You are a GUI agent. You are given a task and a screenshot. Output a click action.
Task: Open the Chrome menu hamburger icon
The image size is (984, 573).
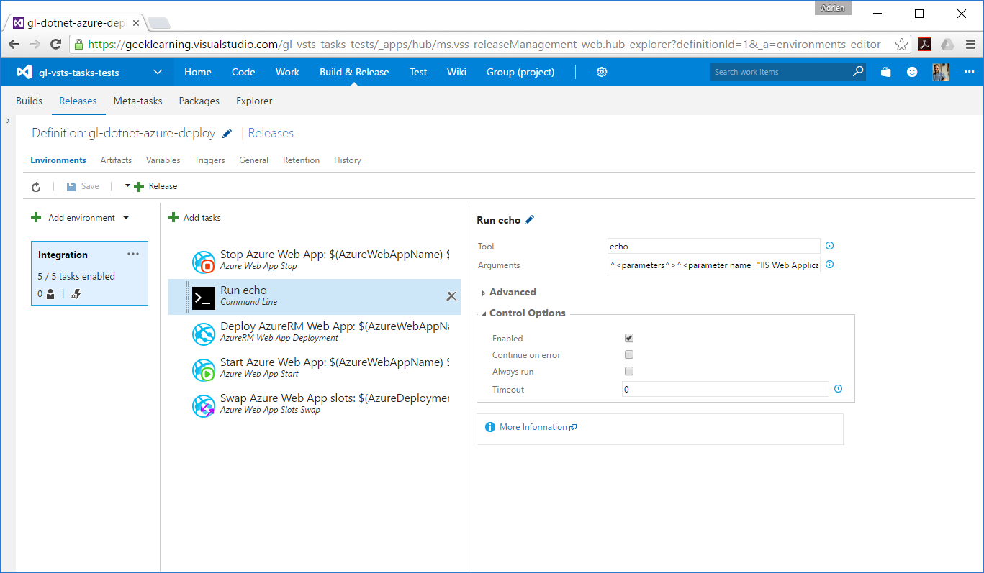point(970,45)
